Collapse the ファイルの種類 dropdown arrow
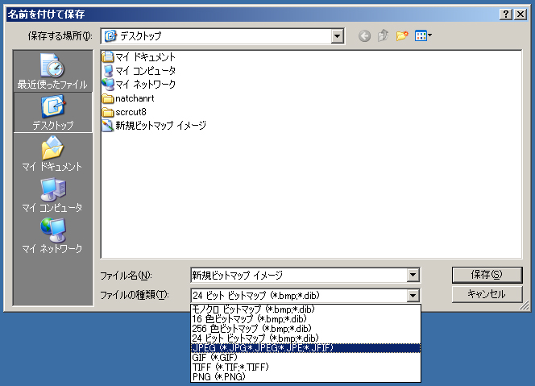Image resolution: width=535 pixels, height=386 pixels. click(x=413, y=295)
